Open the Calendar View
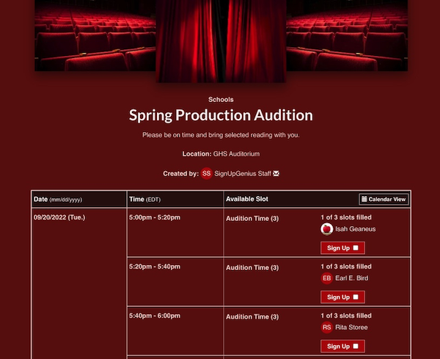Viewport: 440px width, 359px height. (x=384, y=199)
